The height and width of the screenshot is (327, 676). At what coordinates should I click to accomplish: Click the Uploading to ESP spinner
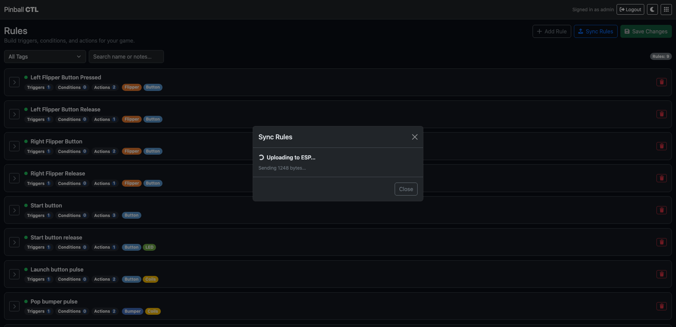(x=261, y=157)
